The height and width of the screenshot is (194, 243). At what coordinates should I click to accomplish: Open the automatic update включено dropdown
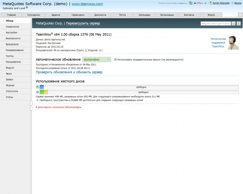coord(97,59)
